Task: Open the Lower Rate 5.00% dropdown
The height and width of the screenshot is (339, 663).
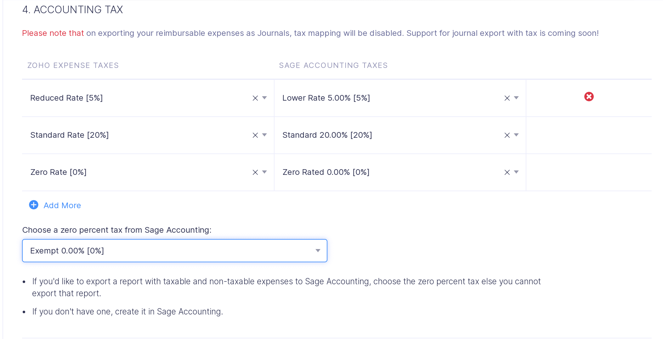Action: pyautogui.click(x=517, y=98)
